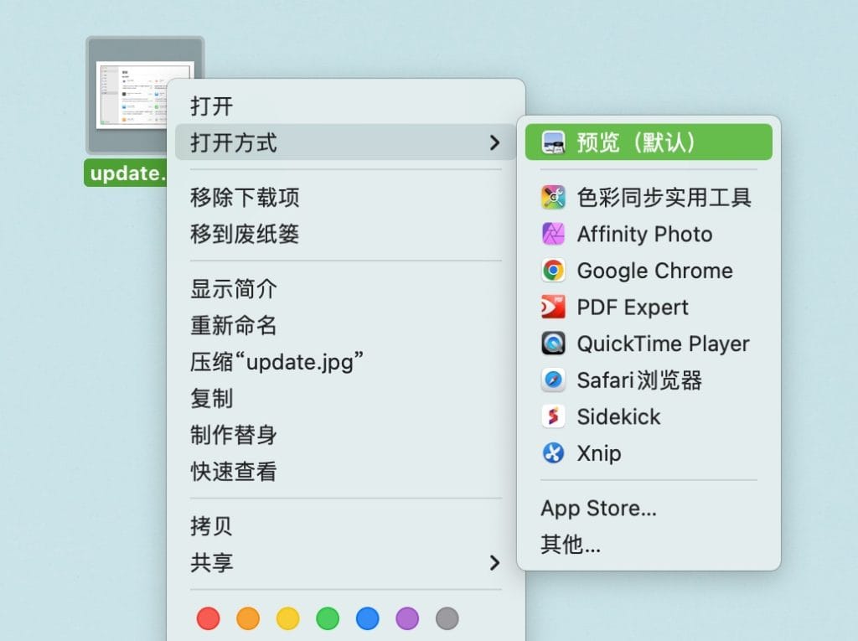Select 移除下载项 menu entry
The image size is (858, 641).
click(345, 198)
